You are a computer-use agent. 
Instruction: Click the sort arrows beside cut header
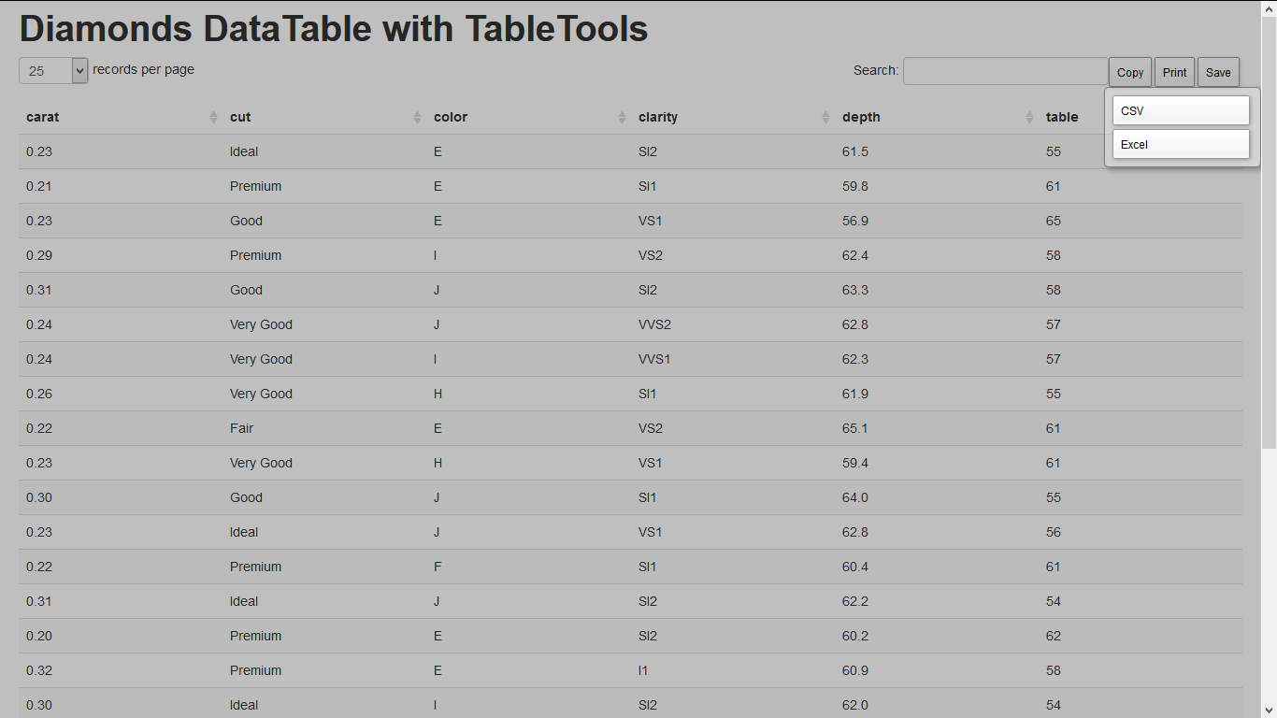[417, 118]
